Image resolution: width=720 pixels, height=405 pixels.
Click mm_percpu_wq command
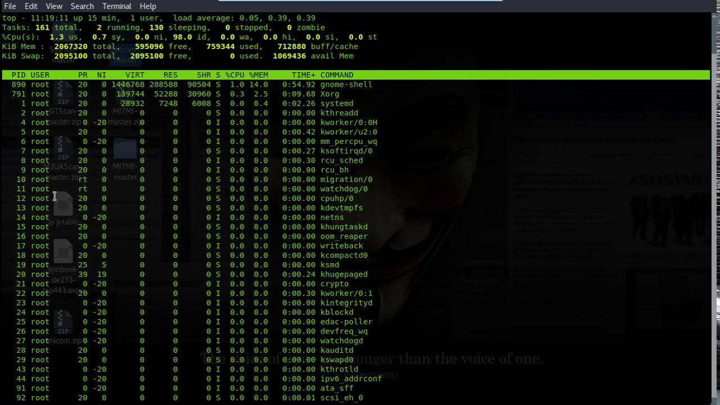point(349,142)
